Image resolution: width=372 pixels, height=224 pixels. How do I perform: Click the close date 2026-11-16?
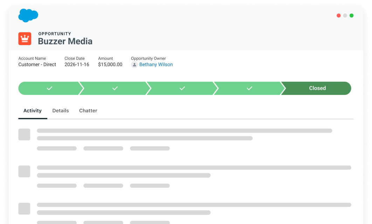[77, 64]
